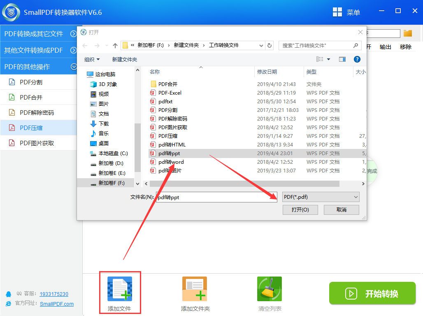Click the search 工作转换文件 box
423x316 pixels.
point(320,45)
